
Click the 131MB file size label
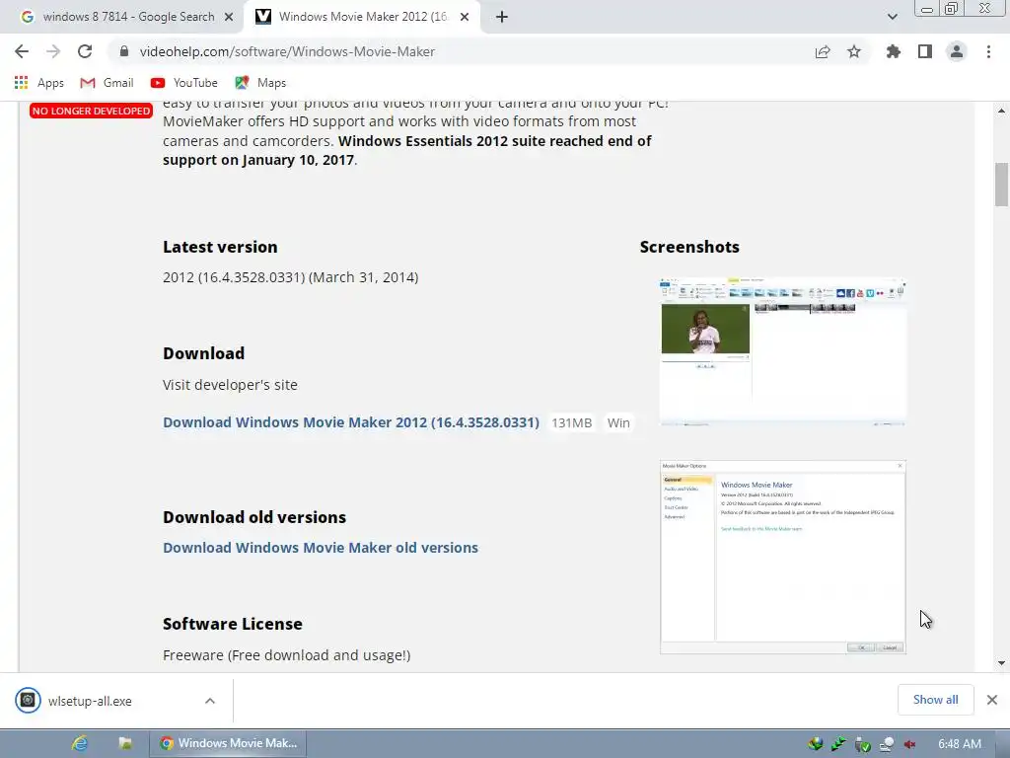point(571,422)
